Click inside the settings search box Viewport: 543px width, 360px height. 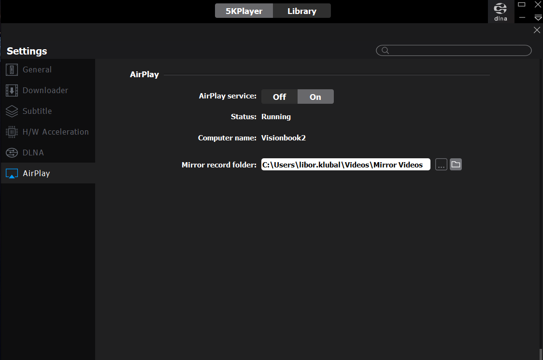(459, 51)
